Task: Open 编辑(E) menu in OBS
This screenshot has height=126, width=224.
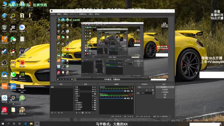Action: 59,14
